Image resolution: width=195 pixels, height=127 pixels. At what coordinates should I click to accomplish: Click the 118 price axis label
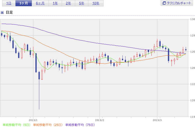tap(192, 117)
